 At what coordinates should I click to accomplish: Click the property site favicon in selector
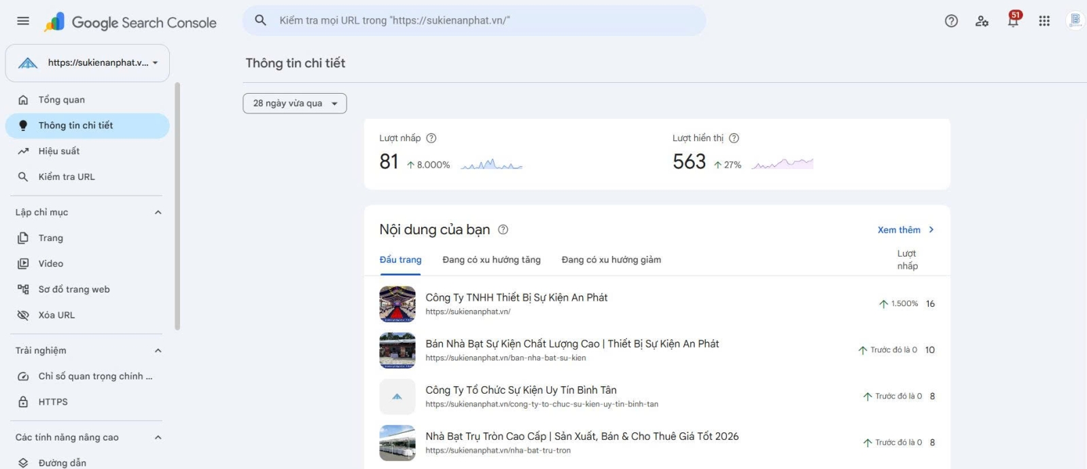(28, 63)
